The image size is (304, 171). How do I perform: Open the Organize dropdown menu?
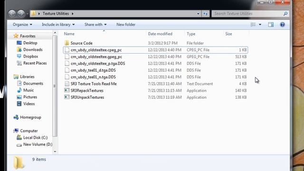22,25
